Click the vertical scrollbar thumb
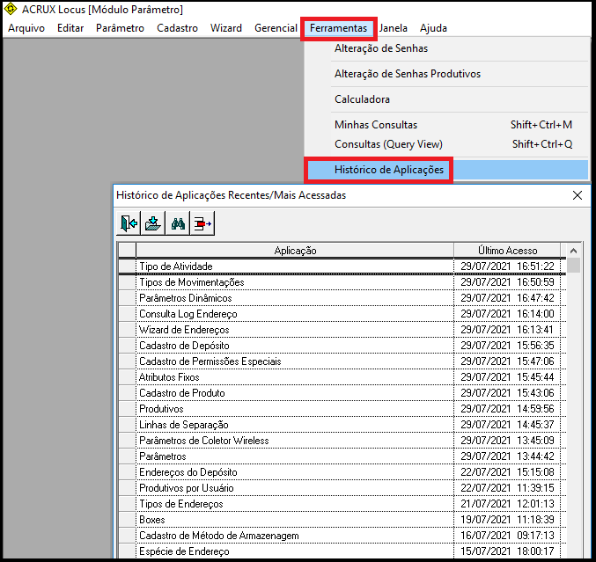The image size is (596, 562). click(x=574, y=266)
